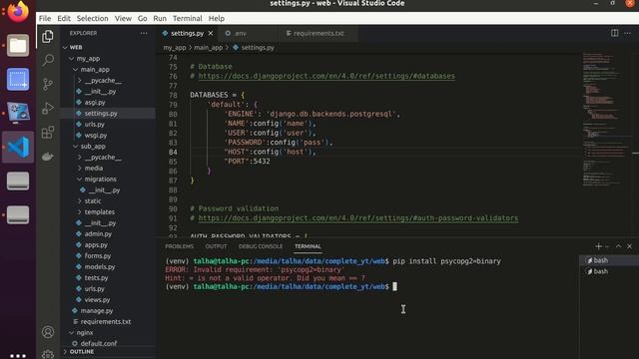Close the settings.py editor tab

coord(211,33)
